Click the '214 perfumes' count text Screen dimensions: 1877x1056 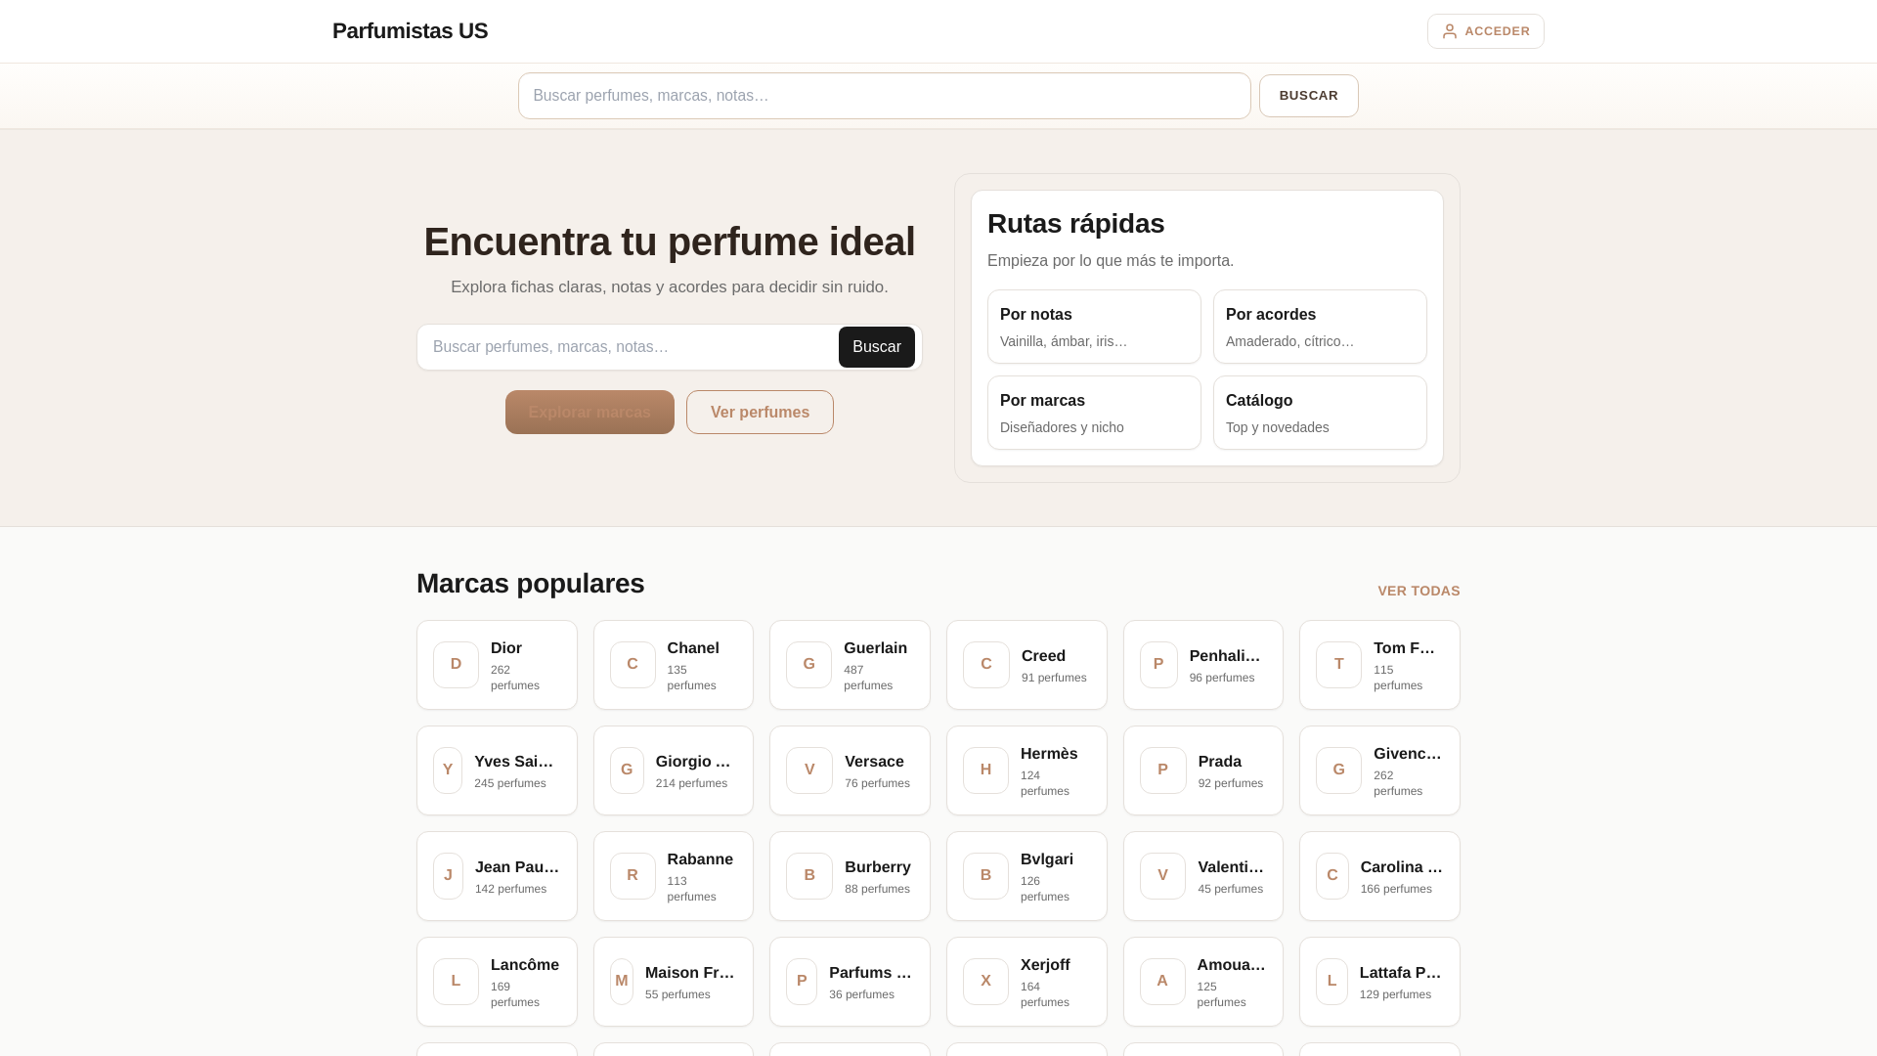tap(691, 783)
